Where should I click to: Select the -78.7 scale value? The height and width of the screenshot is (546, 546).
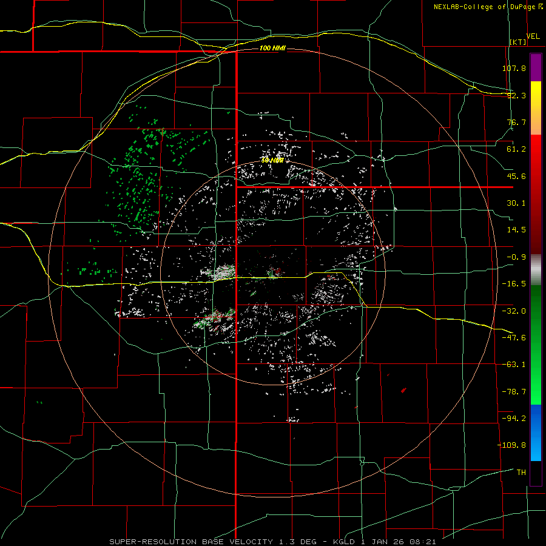(x=514, y=392)
